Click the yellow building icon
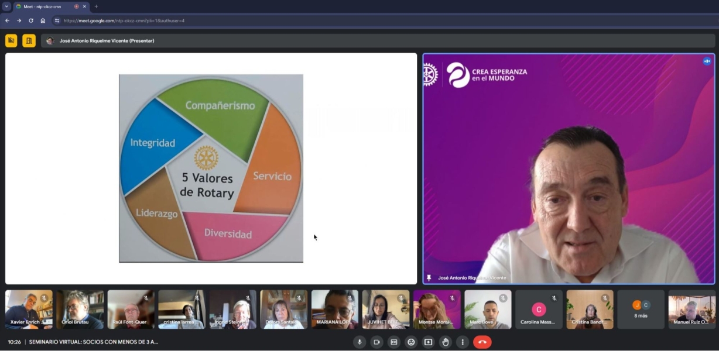Image resolution: width=719 pixels, height=351 pixels. [29, 40]
